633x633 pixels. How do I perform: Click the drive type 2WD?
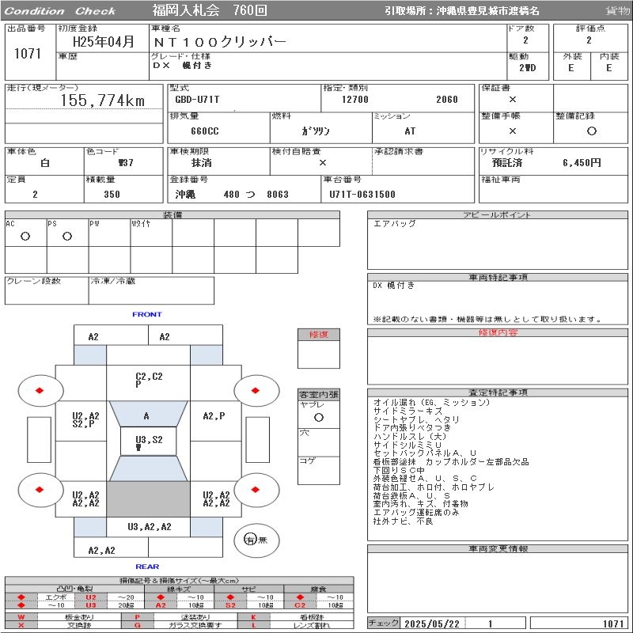pos(527,68)
